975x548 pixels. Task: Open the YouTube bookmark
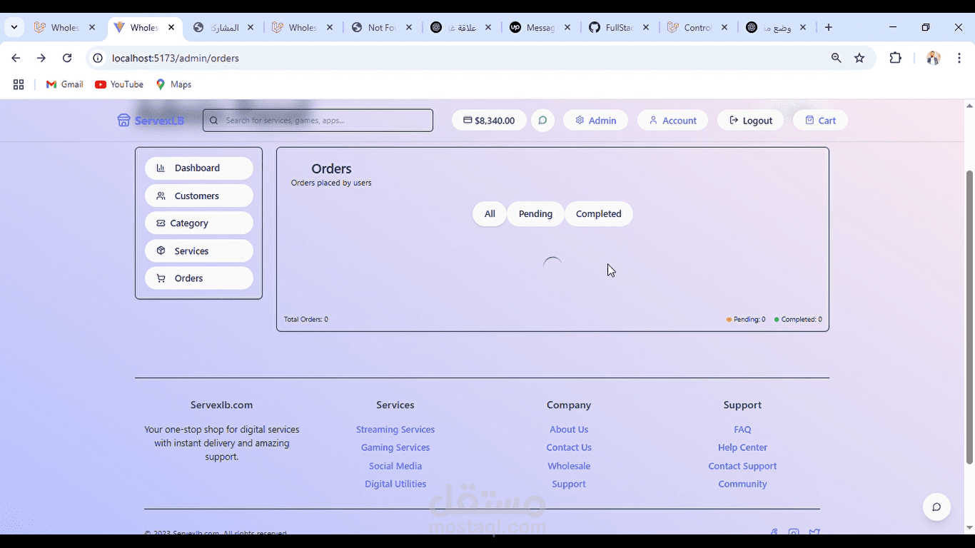[x=119, y=84]
